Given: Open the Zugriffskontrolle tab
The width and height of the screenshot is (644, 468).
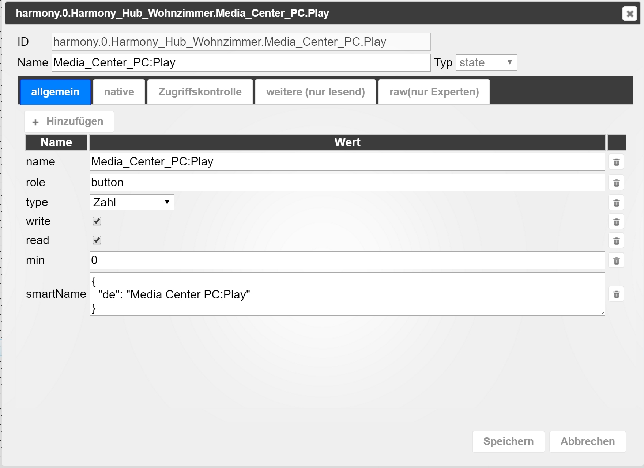Looking at the screenshot, I should pyautogui.click(x=200, y=92).
